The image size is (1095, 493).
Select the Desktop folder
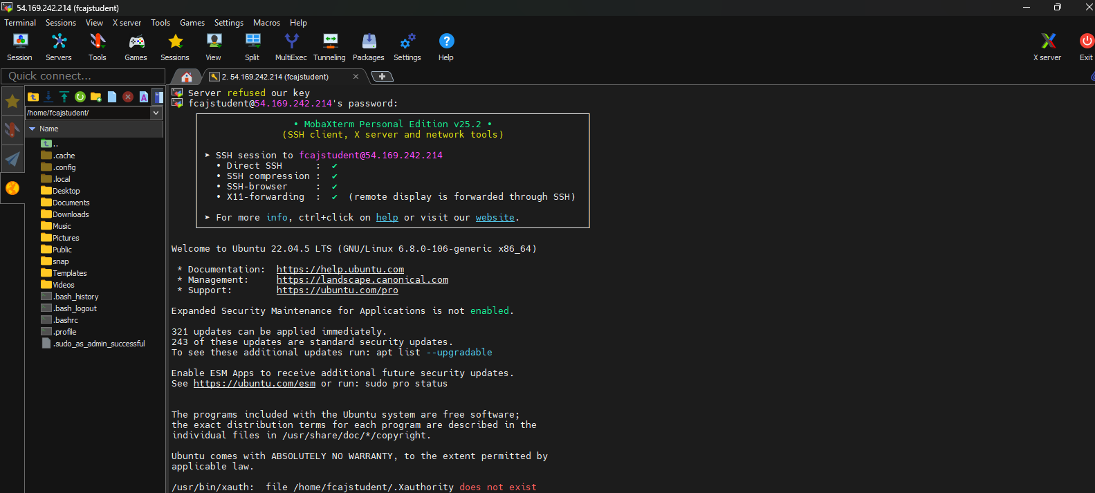(x=61, y=191)
